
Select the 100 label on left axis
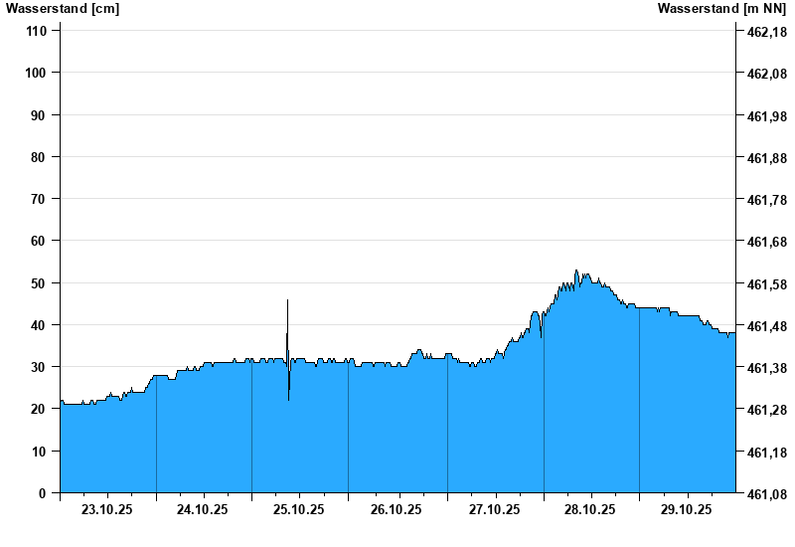click(36, 73)
